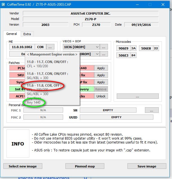Click the Model field Z170-P
This screenshot has width=172, height=179.
[x=91, y=19]
